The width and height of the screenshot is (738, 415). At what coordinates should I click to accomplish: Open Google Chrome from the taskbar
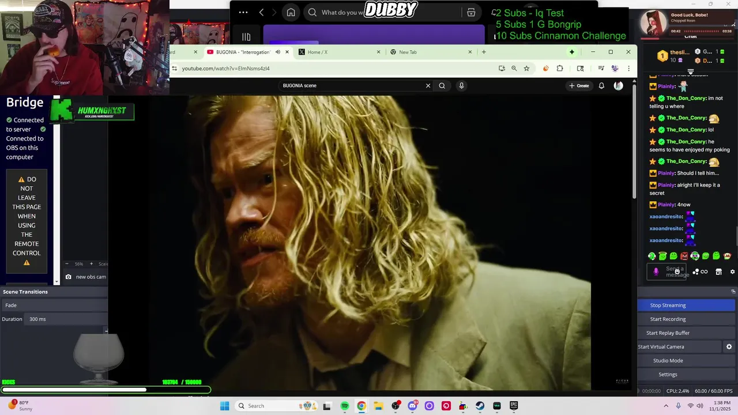(362, 406)
